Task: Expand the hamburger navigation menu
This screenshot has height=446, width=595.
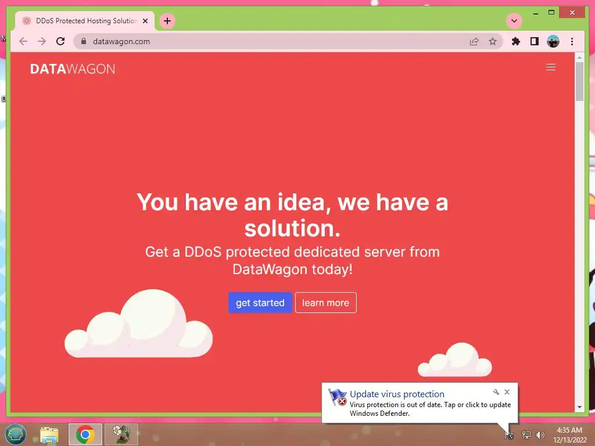Action: [x=551, y=67]
